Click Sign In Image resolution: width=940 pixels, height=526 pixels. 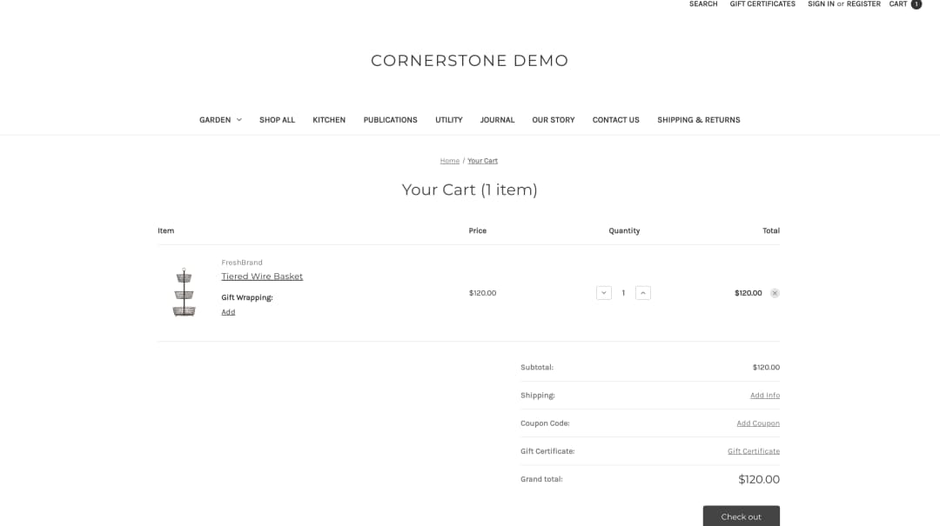click(x=821, y=4)
